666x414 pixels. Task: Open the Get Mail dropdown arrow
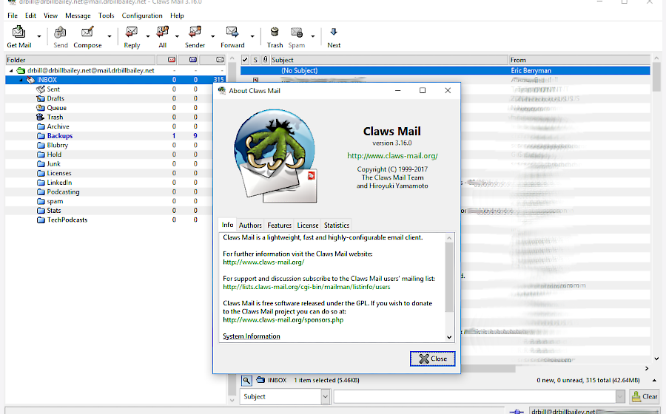pyautogui.click(x=39, y=37)
